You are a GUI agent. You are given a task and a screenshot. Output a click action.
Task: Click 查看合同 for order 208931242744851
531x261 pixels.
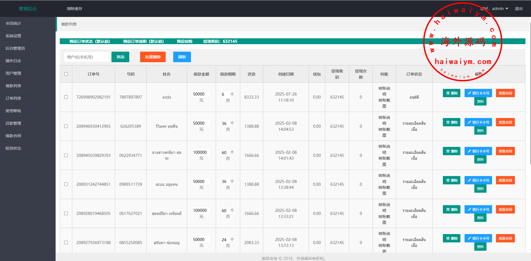[505, 180]
